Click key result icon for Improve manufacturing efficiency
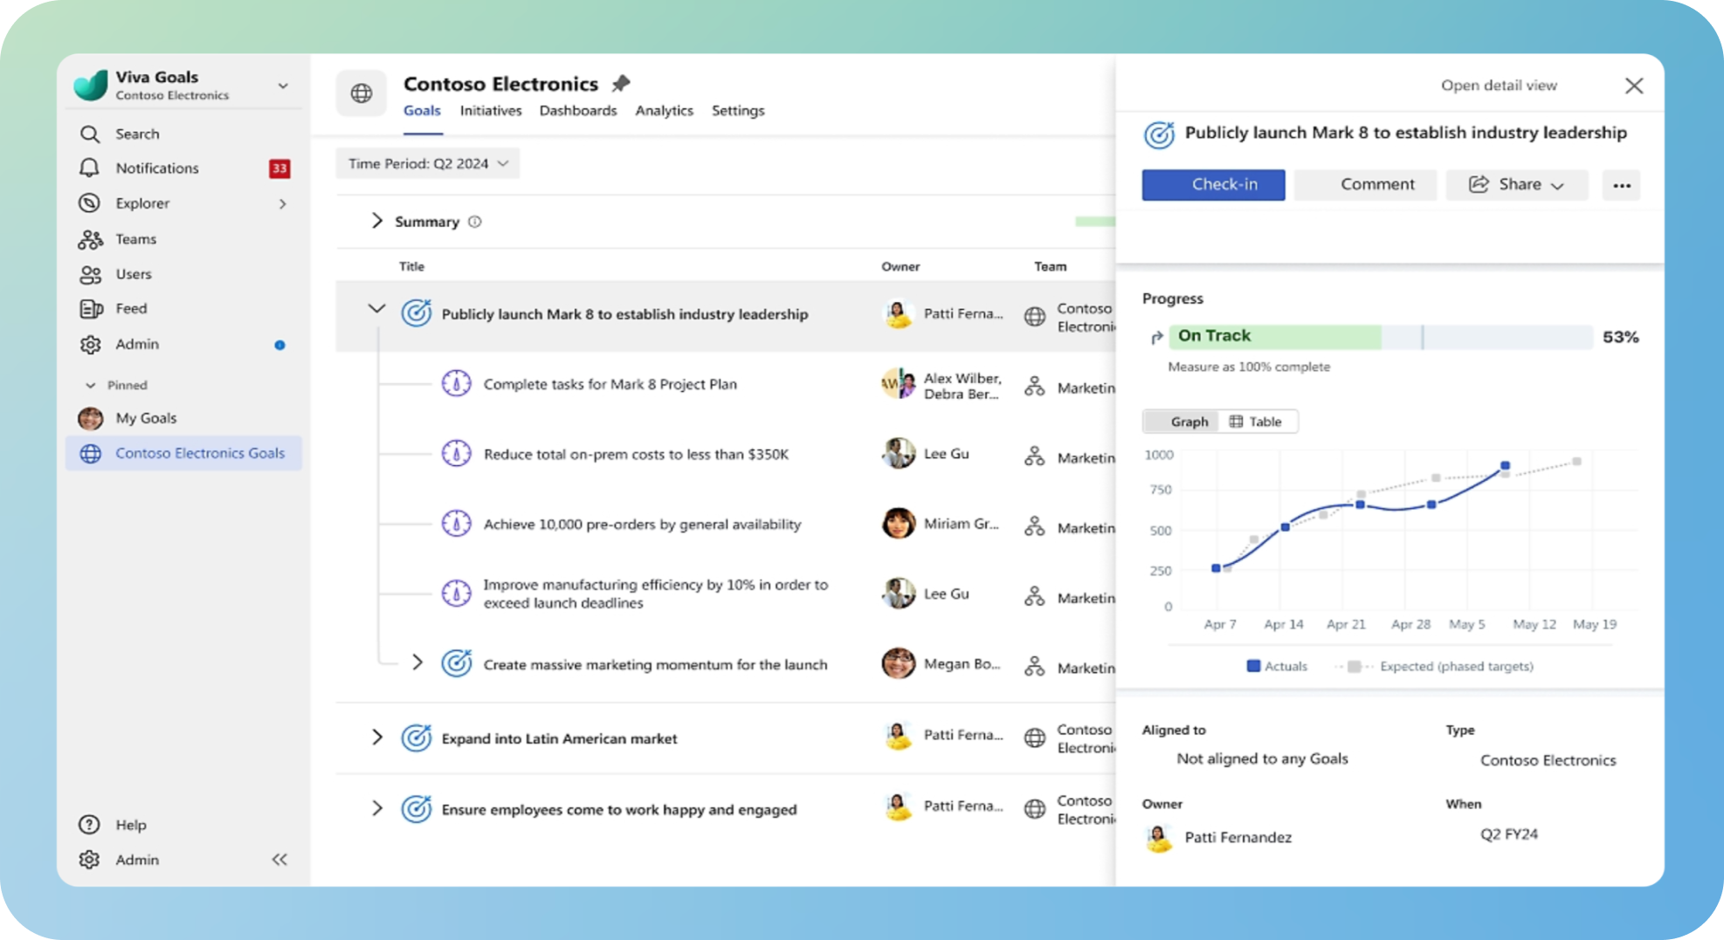 click(x=456, y=593)
